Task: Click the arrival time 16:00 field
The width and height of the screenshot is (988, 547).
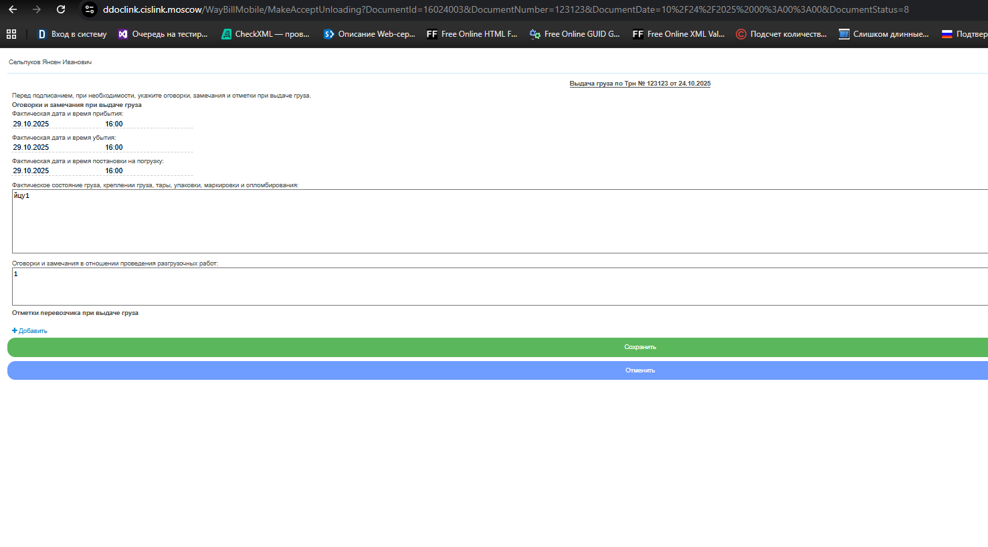Action: 148,124
